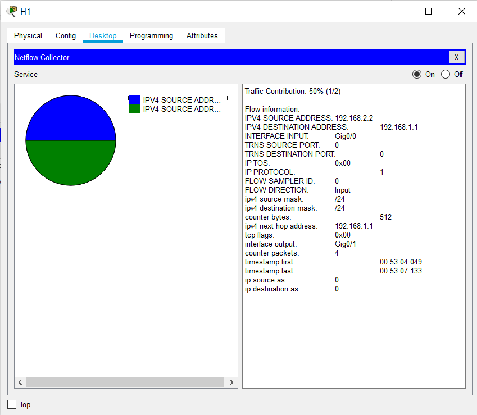Open the Physical tab

pyautogui.click(x=28, y=35)
